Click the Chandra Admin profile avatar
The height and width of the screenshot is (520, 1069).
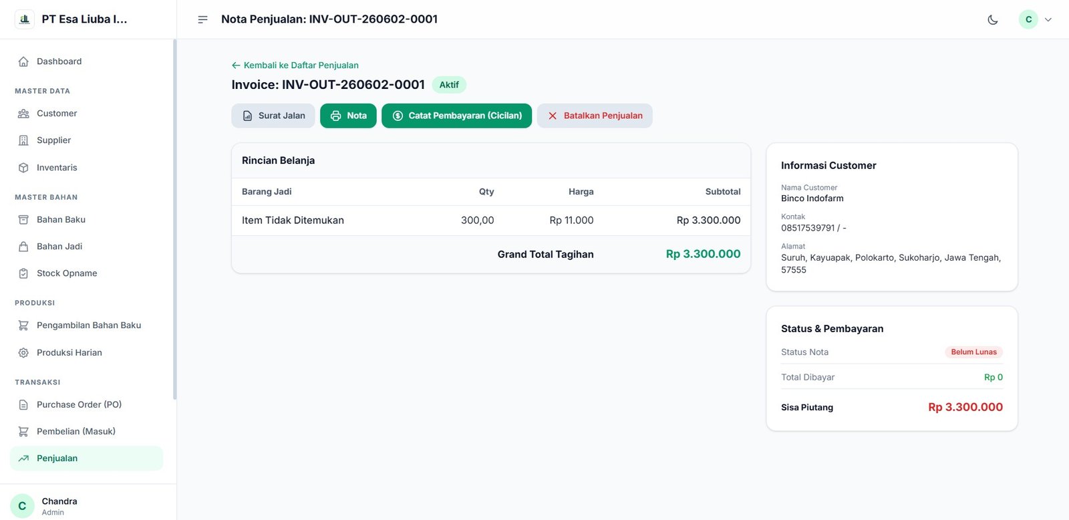pyautogui.click(x=22, y=506)
